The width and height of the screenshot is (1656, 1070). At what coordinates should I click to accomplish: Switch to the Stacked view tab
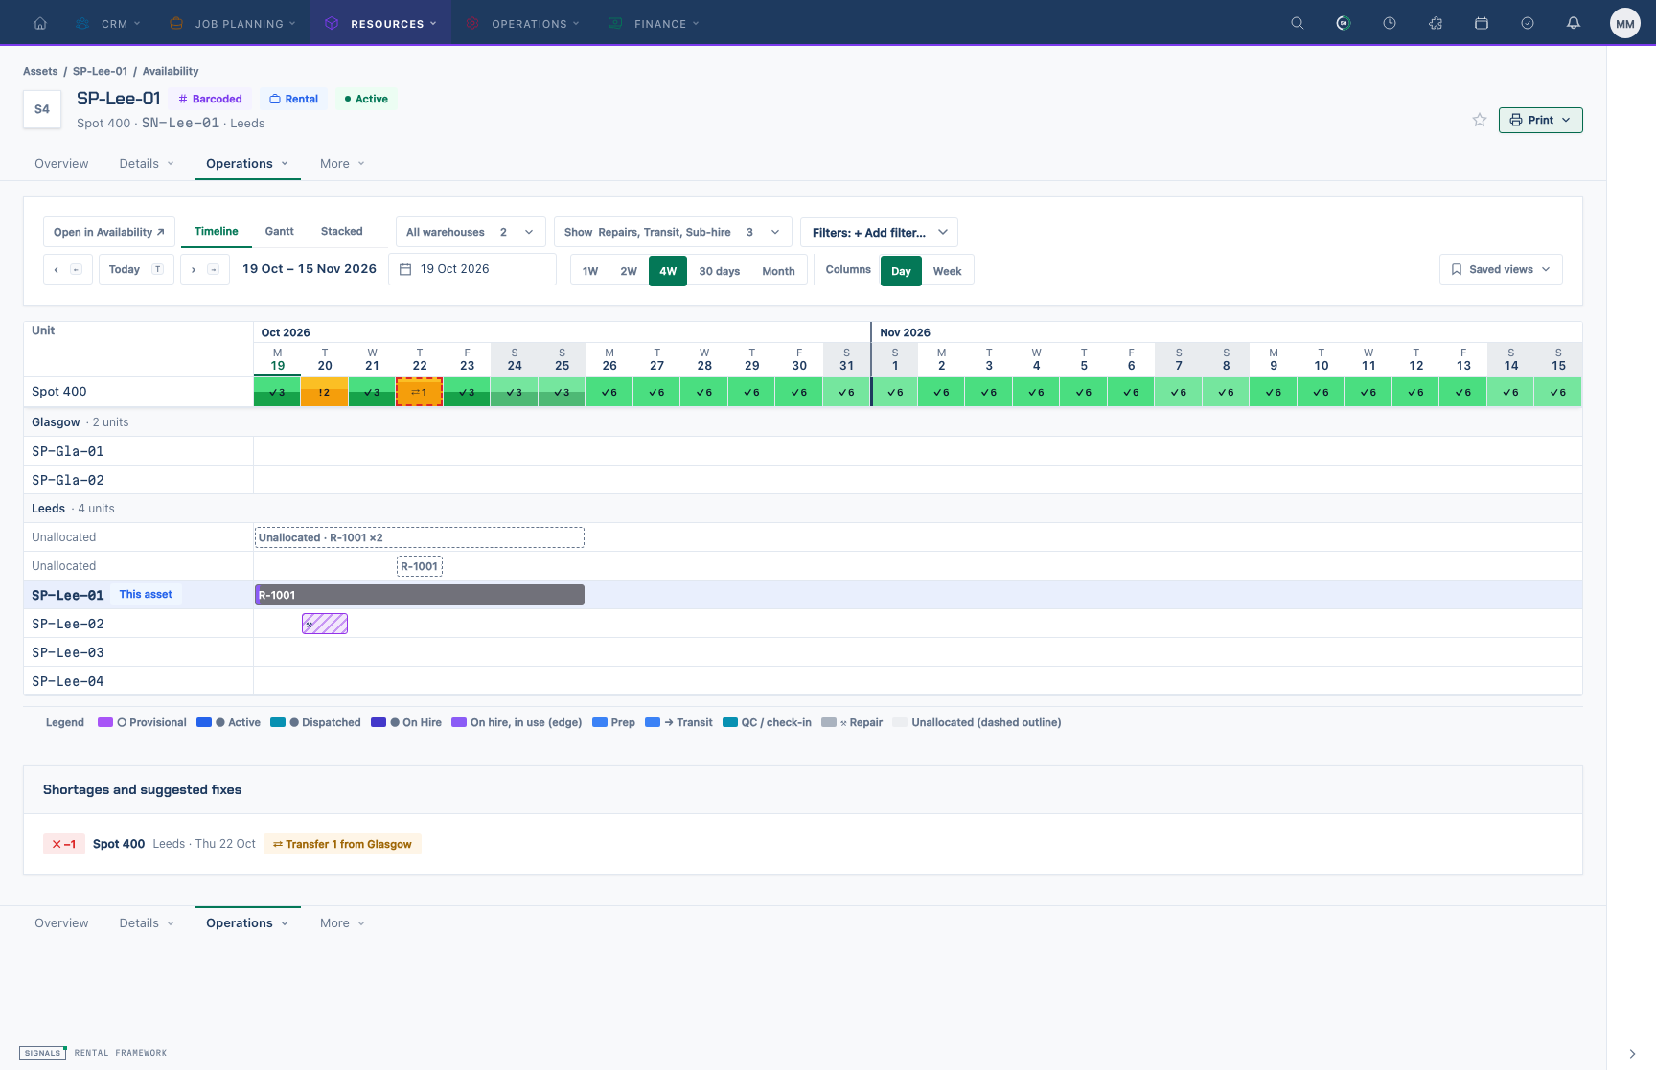[x=342, y=231]
